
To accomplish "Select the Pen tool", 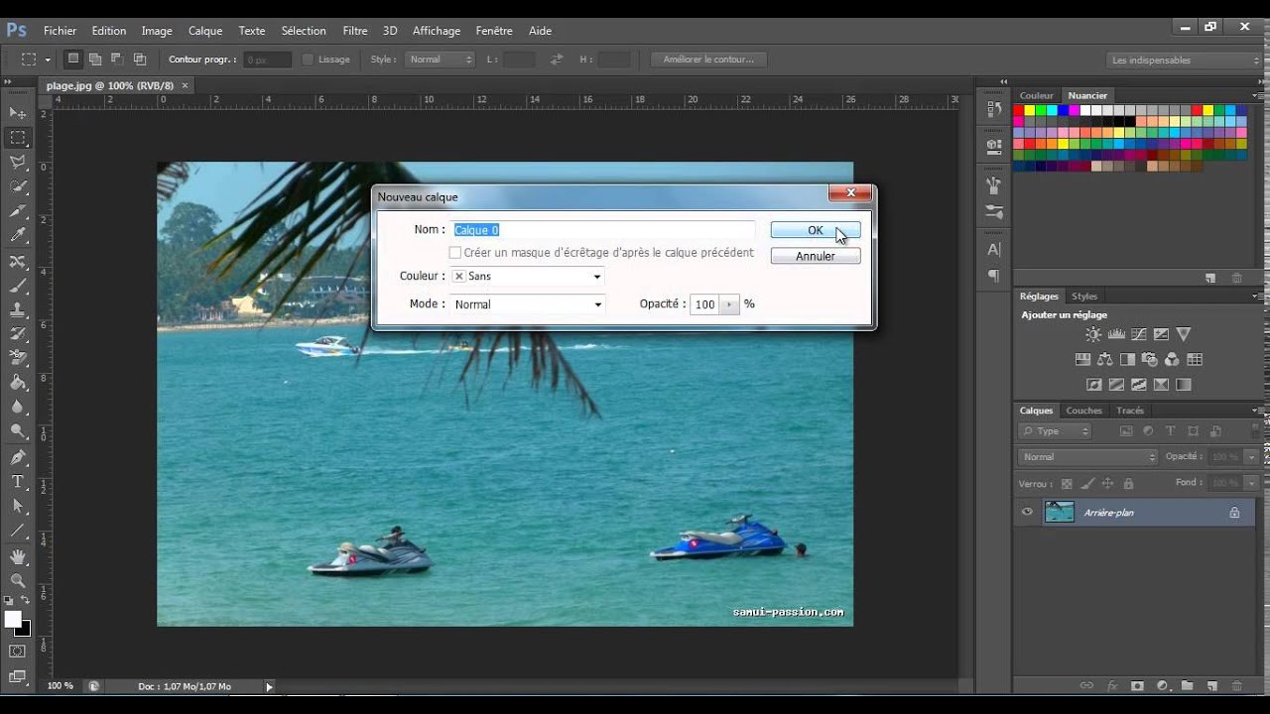I will [18, 457].
